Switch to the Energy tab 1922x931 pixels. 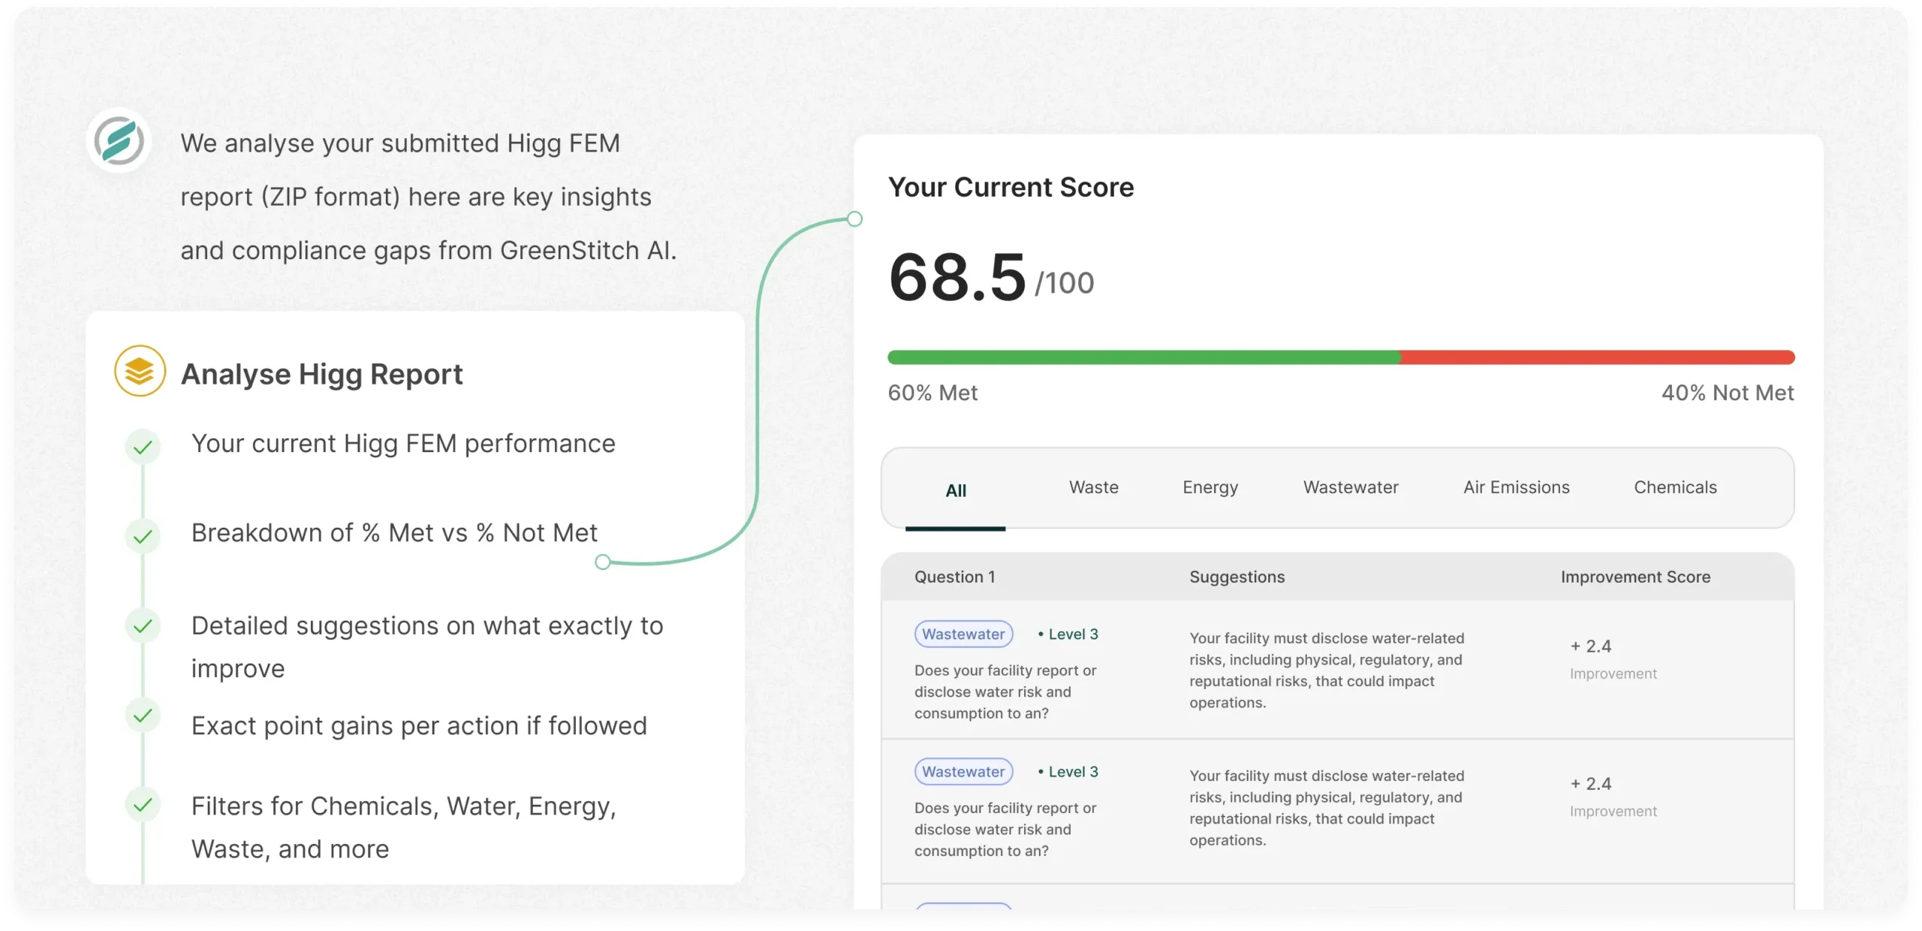click(1210, 487)
